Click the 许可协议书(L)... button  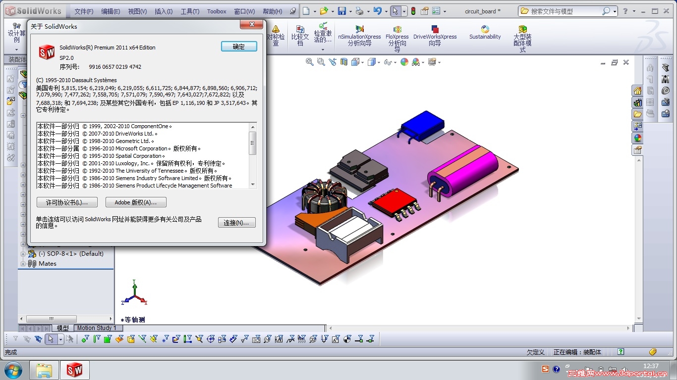67,202
